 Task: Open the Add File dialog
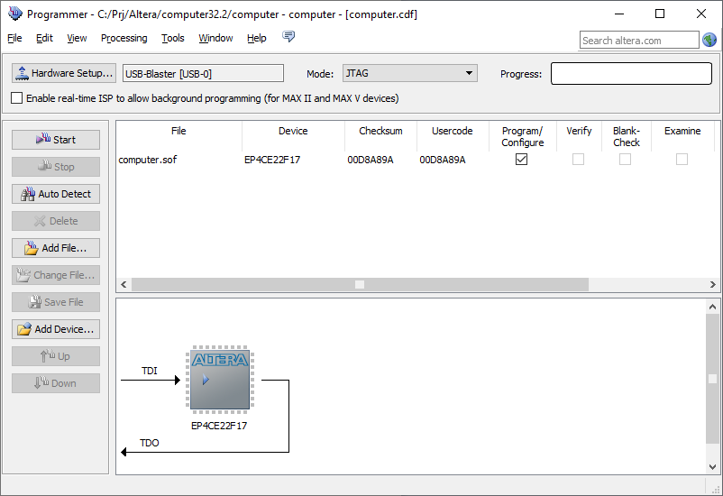tap(56, 248)
